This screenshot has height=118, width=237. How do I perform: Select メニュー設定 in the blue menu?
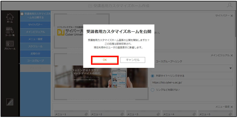35,39
